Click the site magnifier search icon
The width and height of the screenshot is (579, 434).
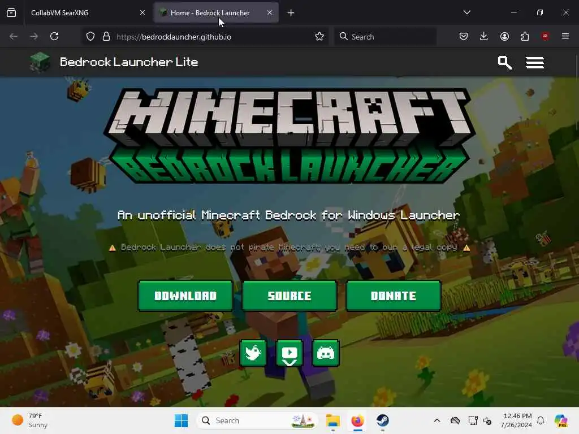tap(504, 62)
